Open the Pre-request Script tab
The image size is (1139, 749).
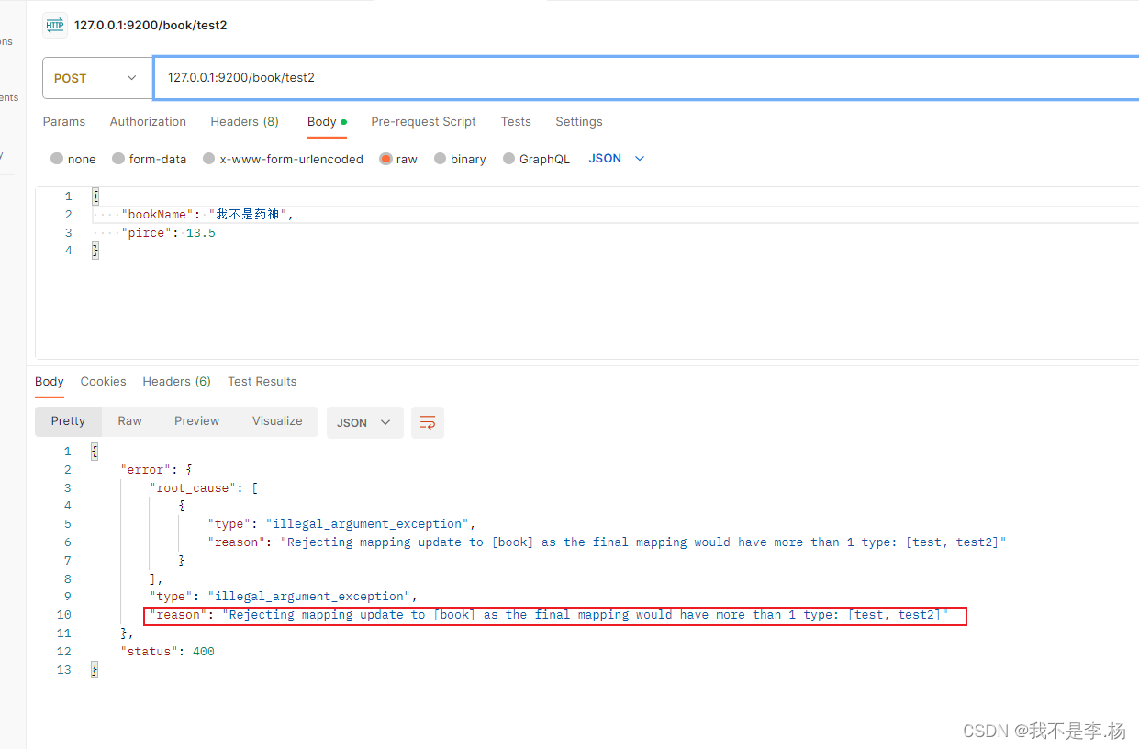[x=423, y=122]
